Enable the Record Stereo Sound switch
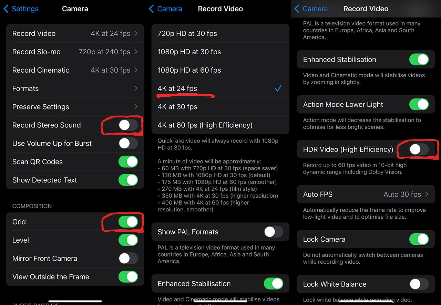 tap(128, 125)
